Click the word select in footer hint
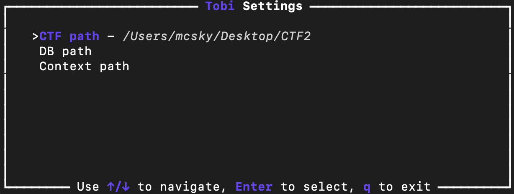 (x=325, y=186)
